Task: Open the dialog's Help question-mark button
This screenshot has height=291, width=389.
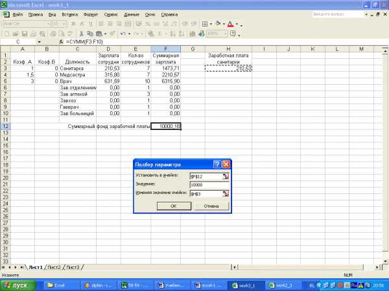Action: (x=217, y=164)
